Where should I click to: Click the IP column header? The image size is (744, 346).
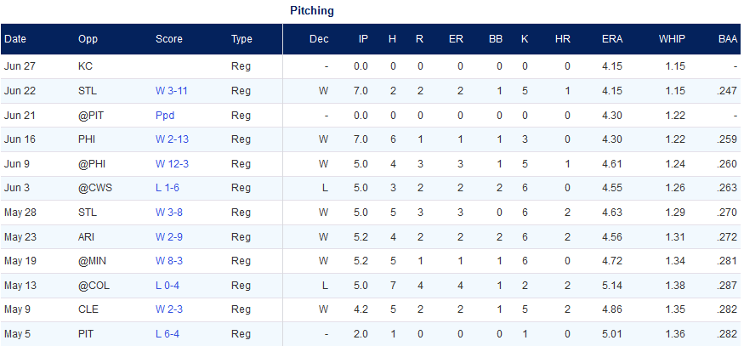click(x=363, y=39)
